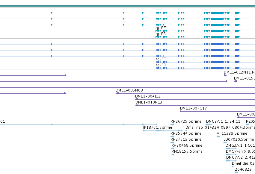
Task: Click the DME1-010N13 clone label
Action: click(x=149, y=102)
